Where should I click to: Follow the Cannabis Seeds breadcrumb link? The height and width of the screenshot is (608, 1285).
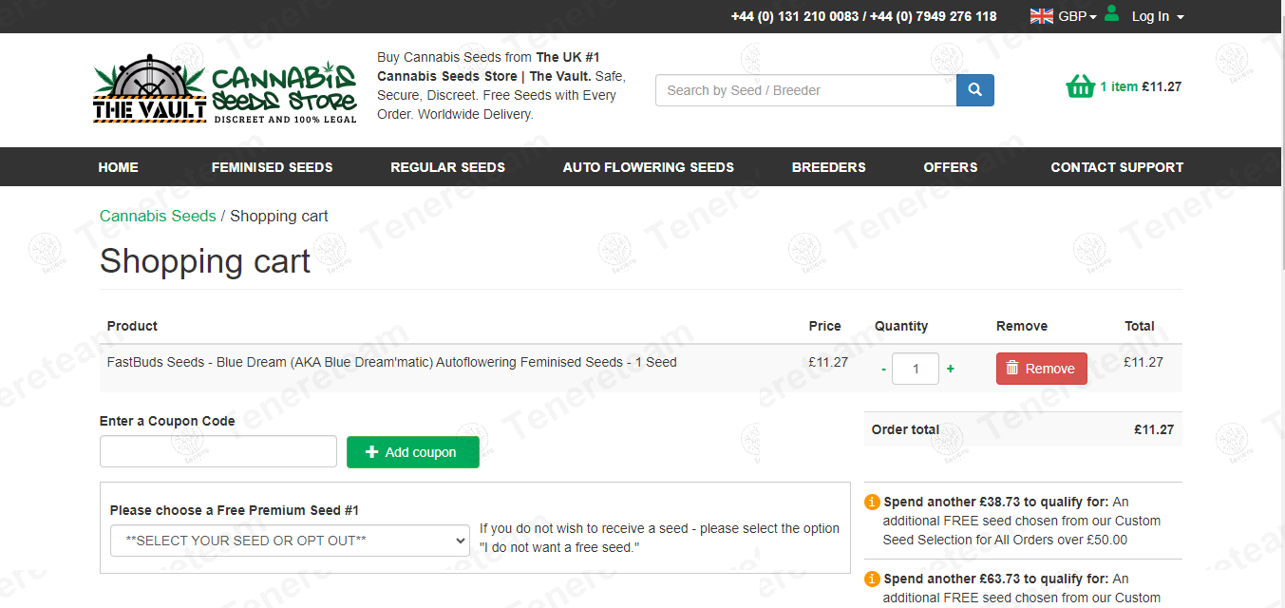click(x=158, y=216)
